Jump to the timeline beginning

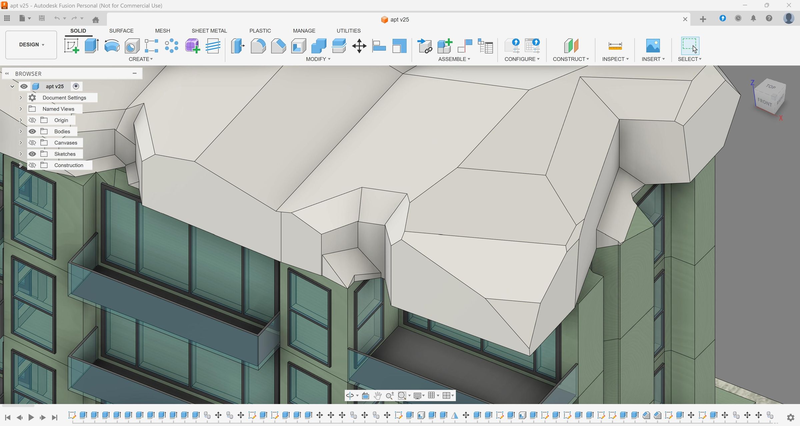8,417
